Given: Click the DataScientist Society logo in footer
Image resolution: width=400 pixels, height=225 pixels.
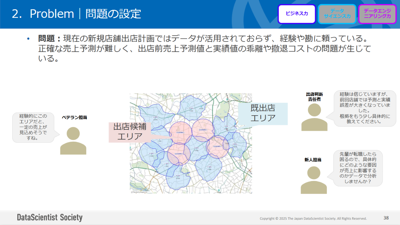Looking at the screenshot, I should 50,218.
